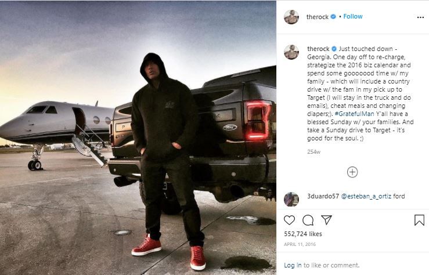Open @esteban_a_ortiz mention

click(x=366, y=196)
